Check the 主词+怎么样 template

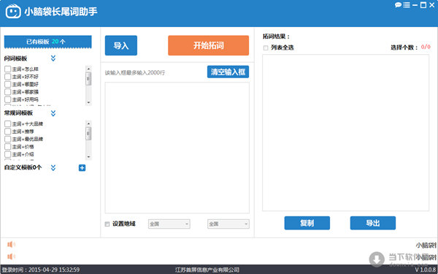[7, 69]
